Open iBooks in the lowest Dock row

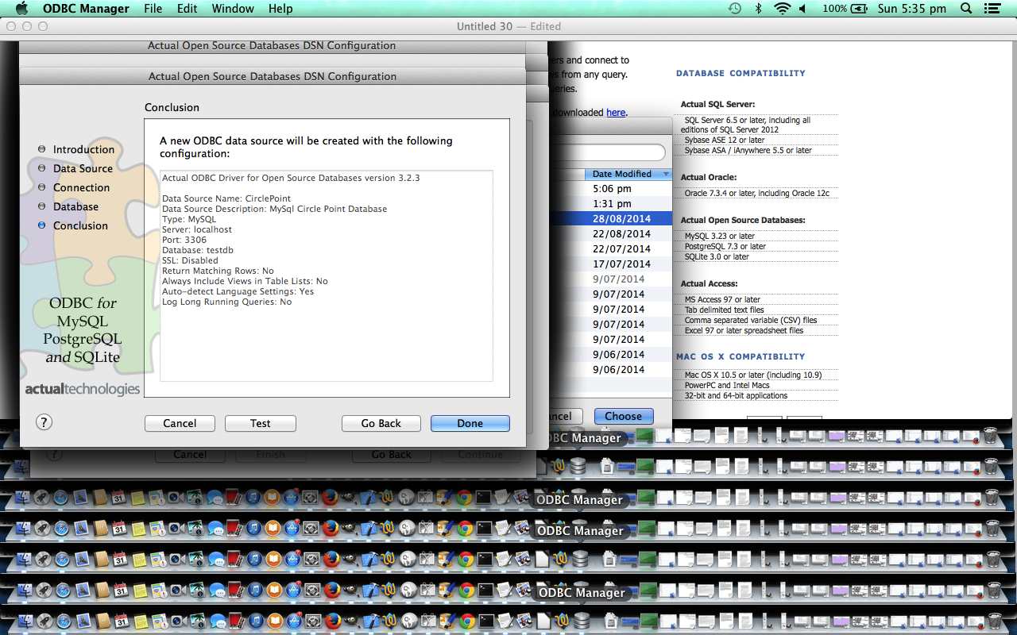click(275, 621)
